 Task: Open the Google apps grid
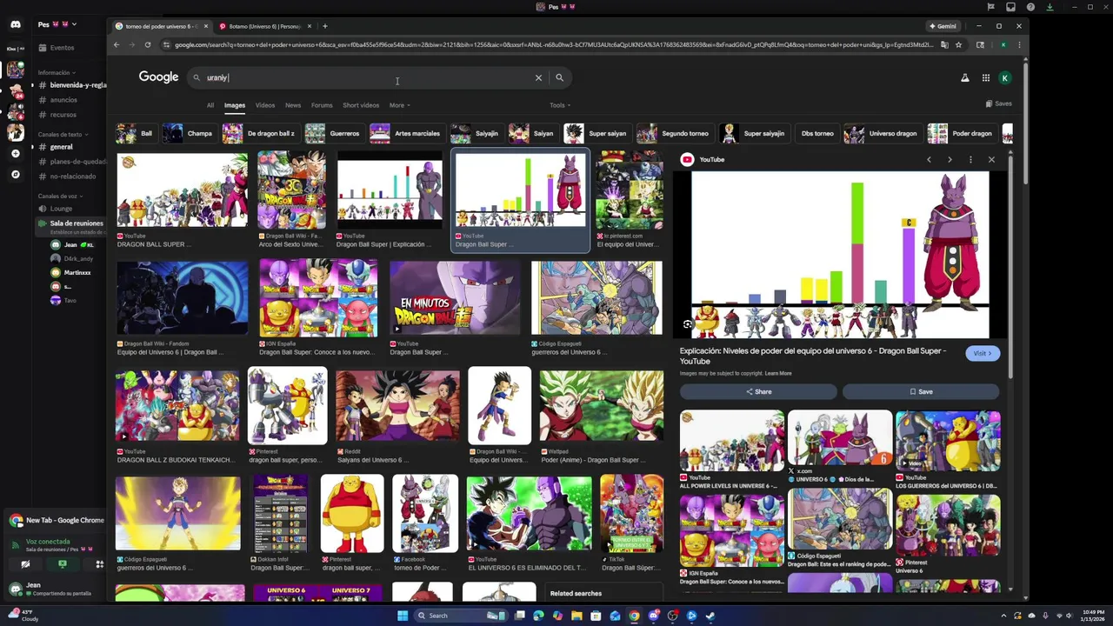986,77
